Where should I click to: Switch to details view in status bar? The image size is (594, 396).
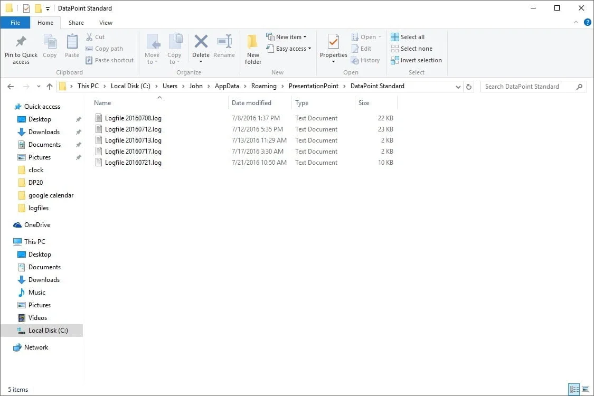tap(575, 389)
